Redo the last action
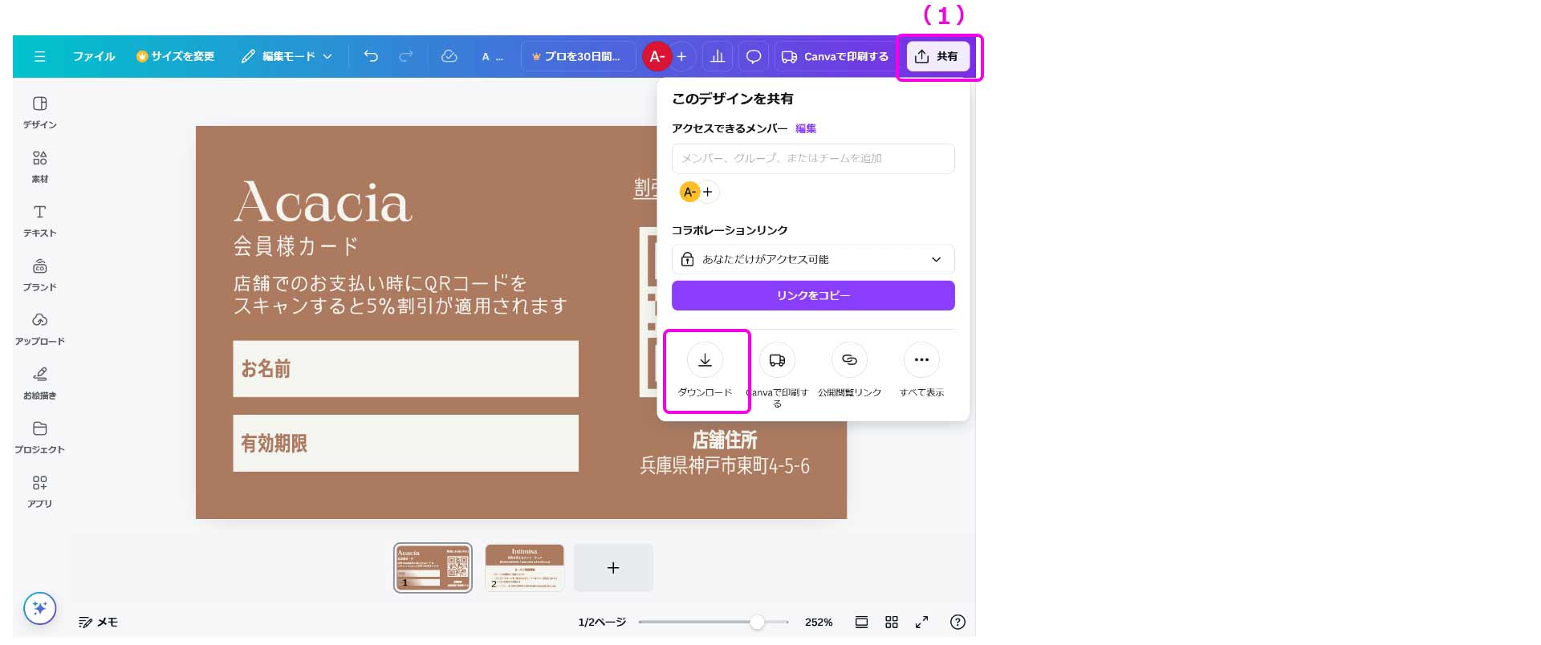 406,56
